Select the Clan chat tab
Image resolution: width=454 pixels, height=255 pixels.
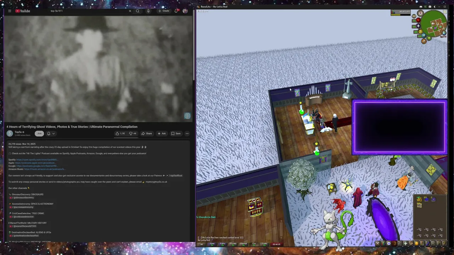pyautogui.click(x=254, y=244)
